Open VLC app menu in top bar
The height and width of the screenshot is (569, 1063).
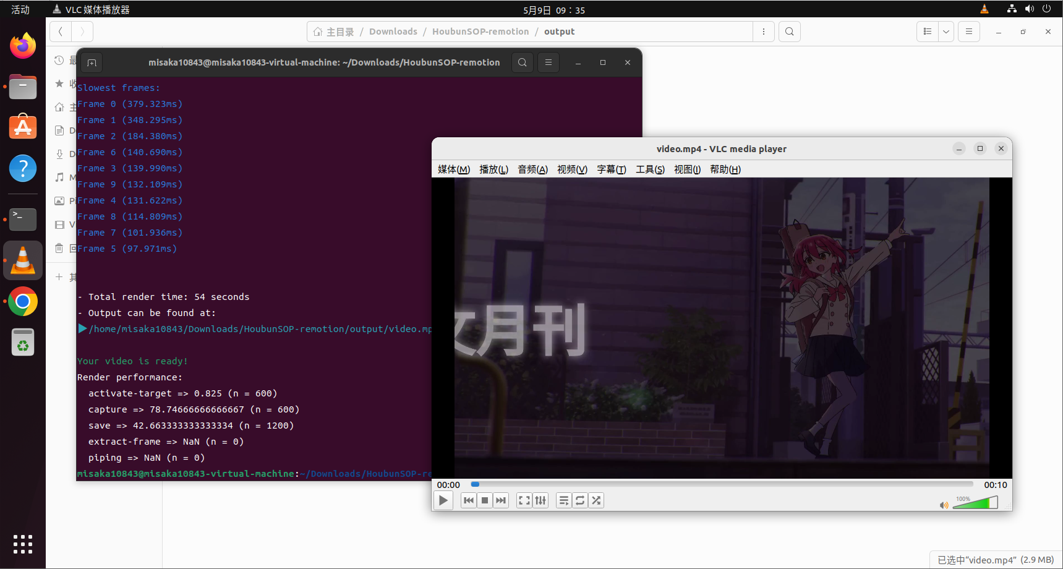[91, 10]
